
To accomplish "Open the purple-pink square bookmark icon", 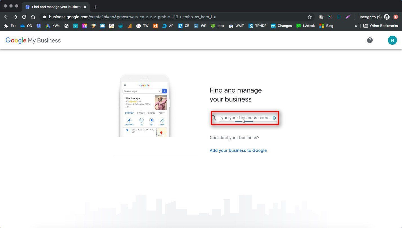I will click(x=85, y=26).
